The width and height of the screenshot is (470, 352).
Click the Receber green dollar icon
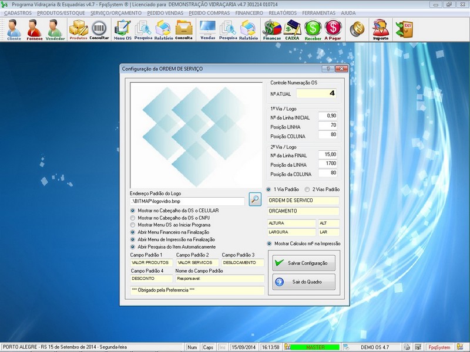[313, 29]
